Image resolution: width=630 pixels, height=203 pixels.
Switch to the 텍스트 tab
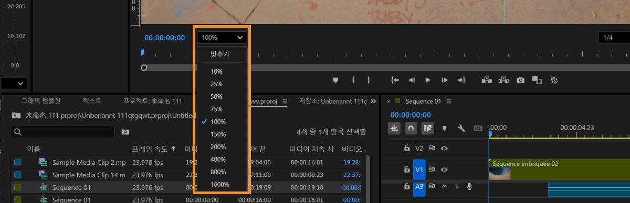(92, 101)
